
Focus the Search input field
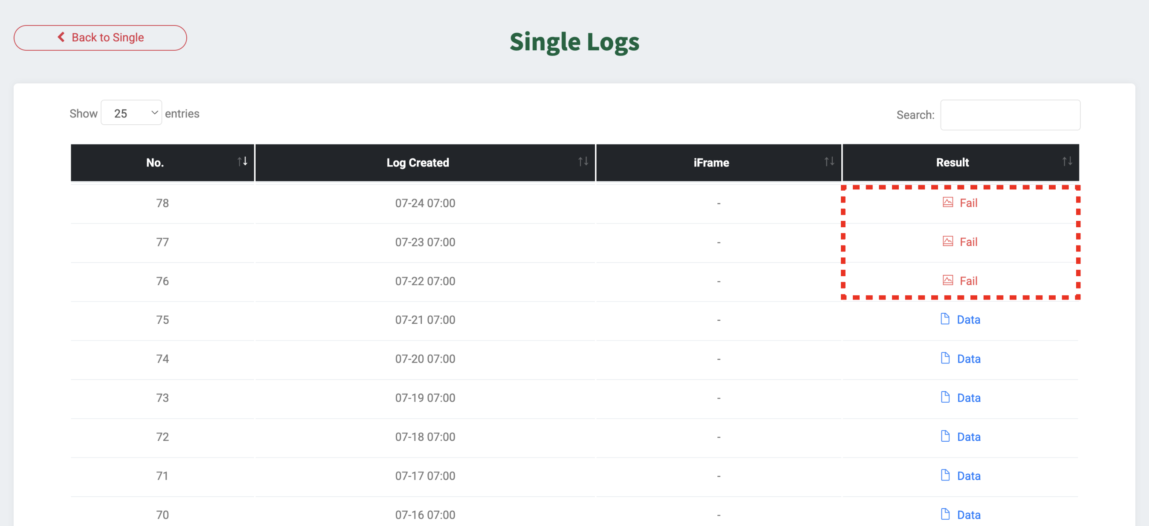pyautogui.click(x=1010, y=115)
